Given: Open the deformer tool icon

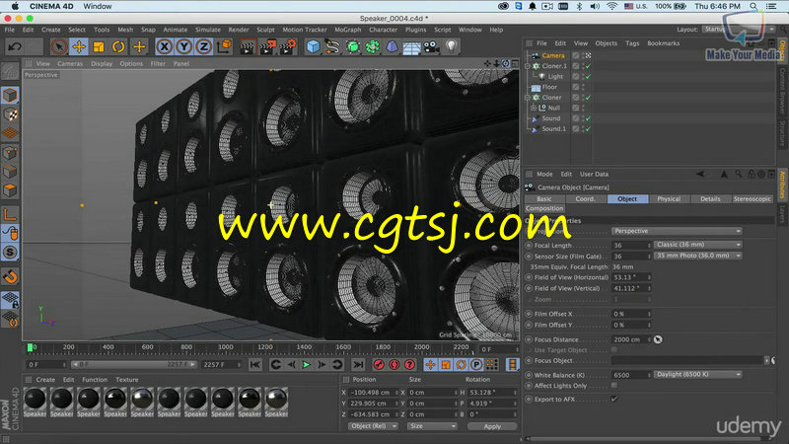Looking at the screenshot, I should point(392,46).
